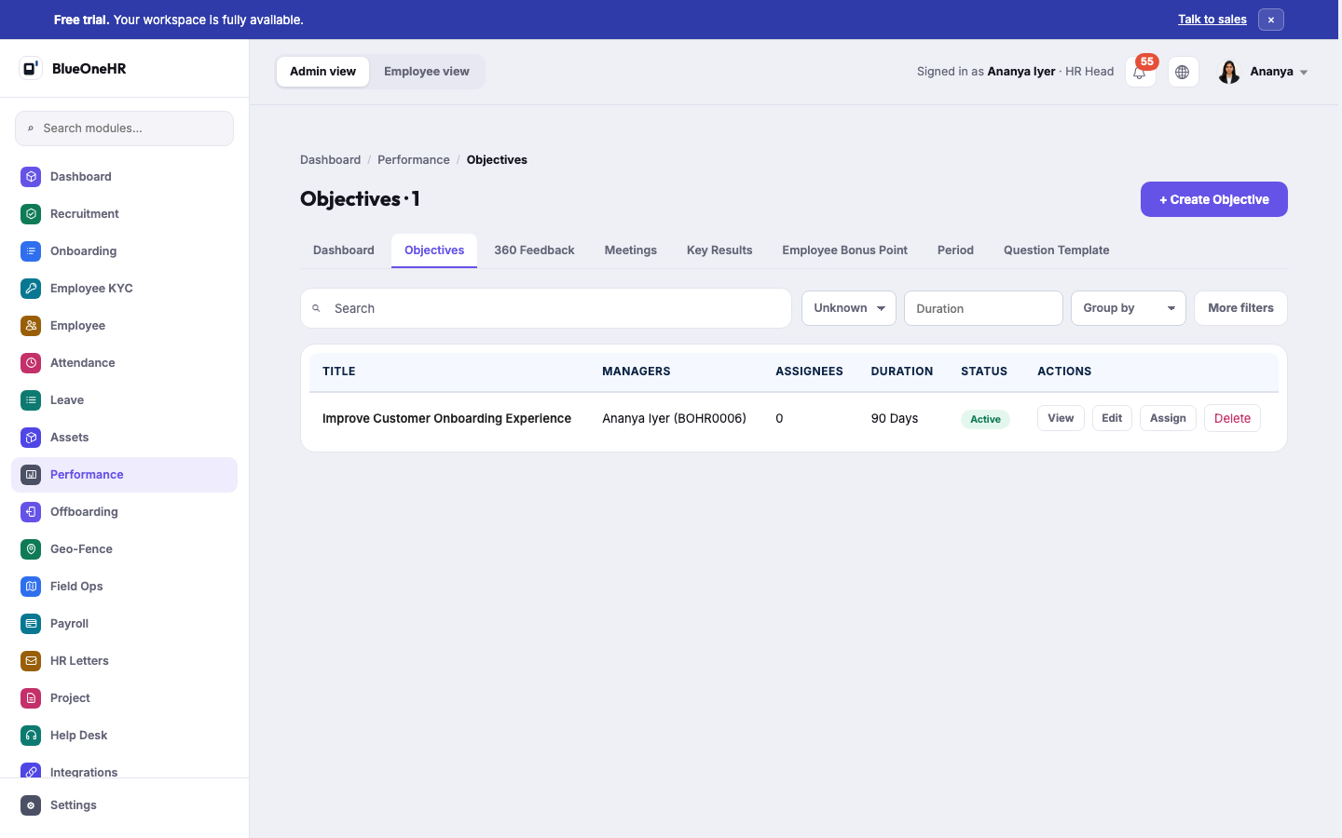Open the Unknown status filter dropdown
Image resolution: width=1342 pixels, height=838 pixels.
[849, 308]
